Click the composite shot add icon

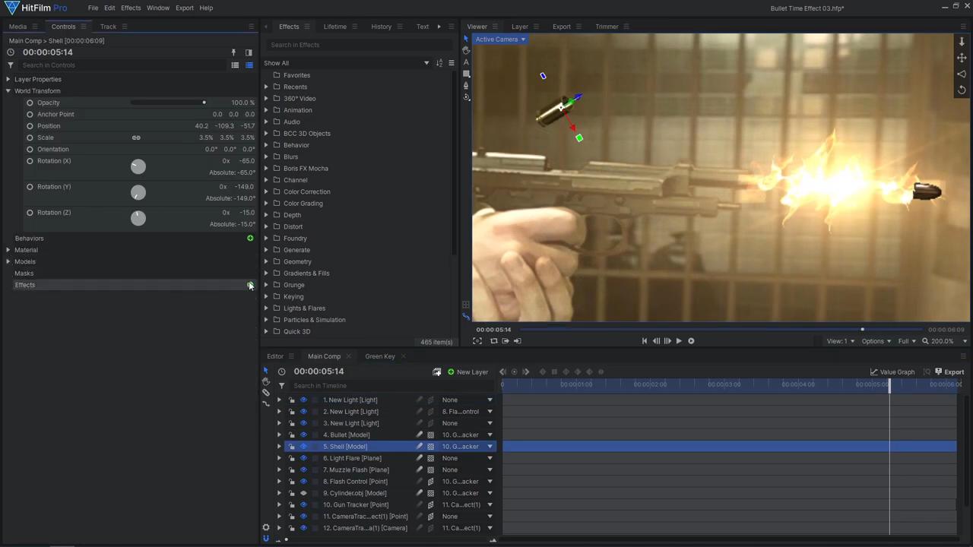pyautogui.click(x=437, y=372)
